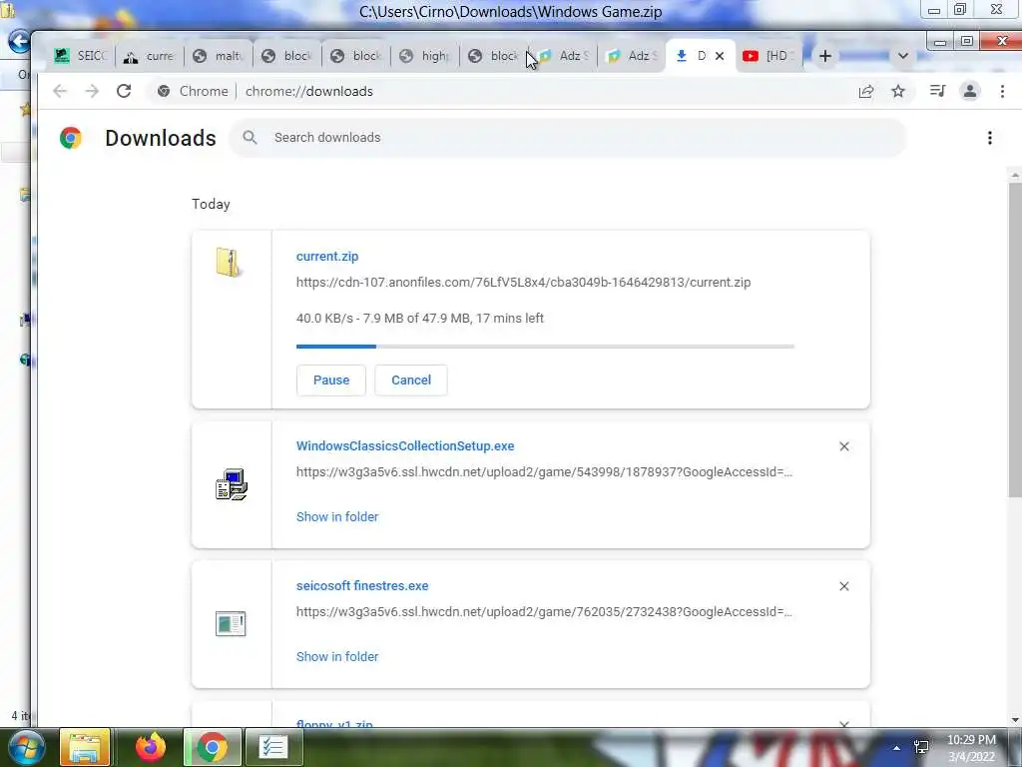Go forward using Chrome forward arrow
1022x767 pixels.
(x=92, y=91)
